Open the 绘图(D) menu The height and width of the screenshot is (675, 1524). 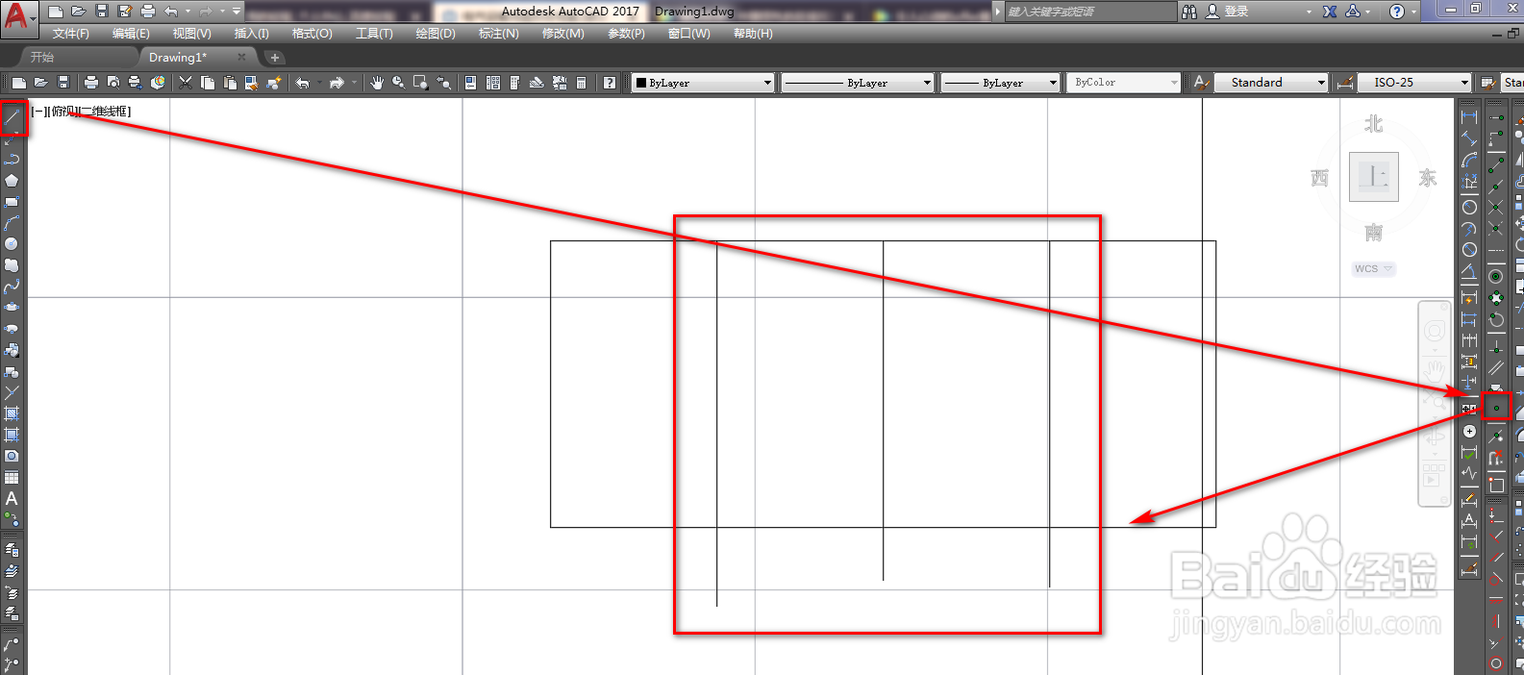tap(436, 34)
